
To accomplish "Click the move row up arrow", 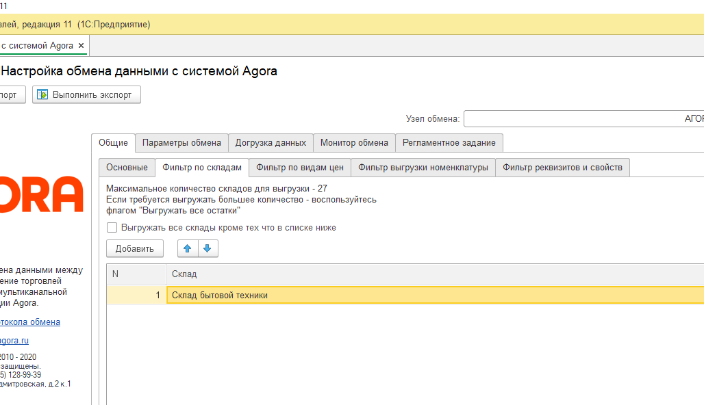I will 188,249.
